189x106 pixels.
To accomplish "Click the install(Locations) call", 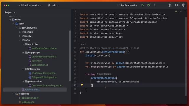I will coord(98,56).
